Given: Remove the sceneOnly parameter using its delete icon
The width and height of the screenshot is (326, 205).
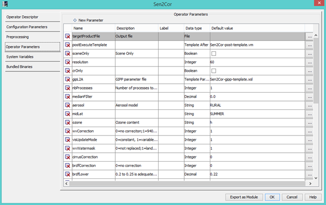Looking at the screenshot, I should [68, 53].
